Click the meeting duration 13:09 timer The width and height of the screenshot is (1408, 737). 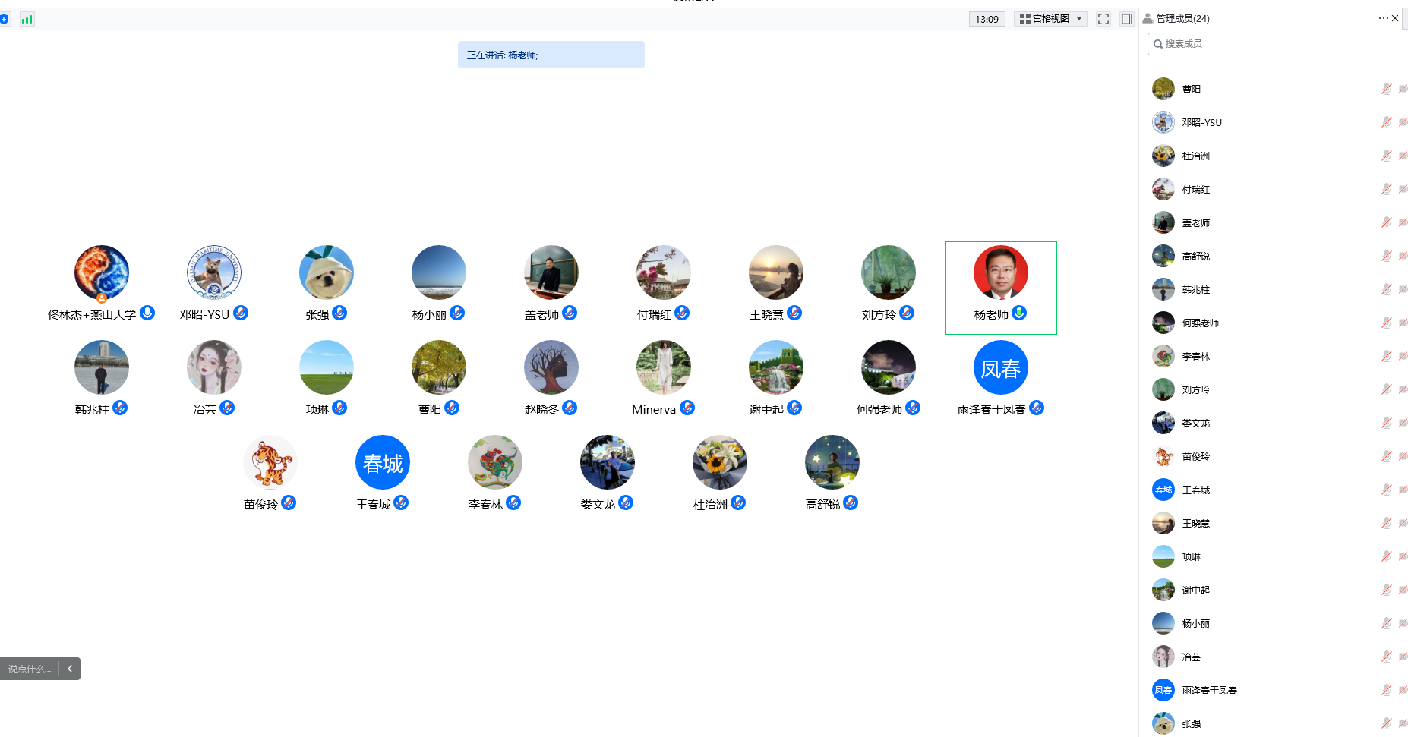tap(987, 19)
